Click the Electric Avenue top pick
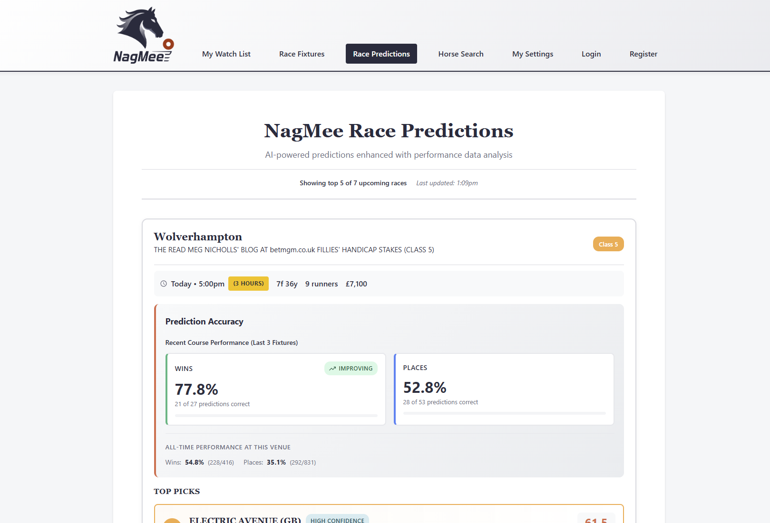This screenshot has height=523, width=770. (x=245, y=520)
